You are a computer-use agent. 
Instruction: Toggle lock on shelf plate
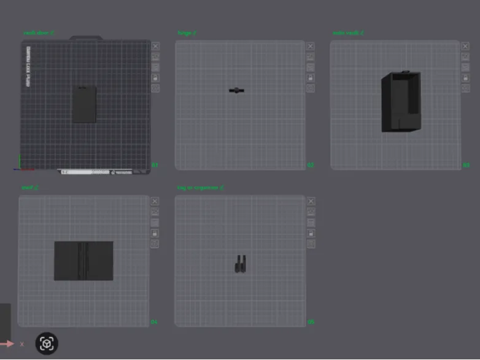155,233
